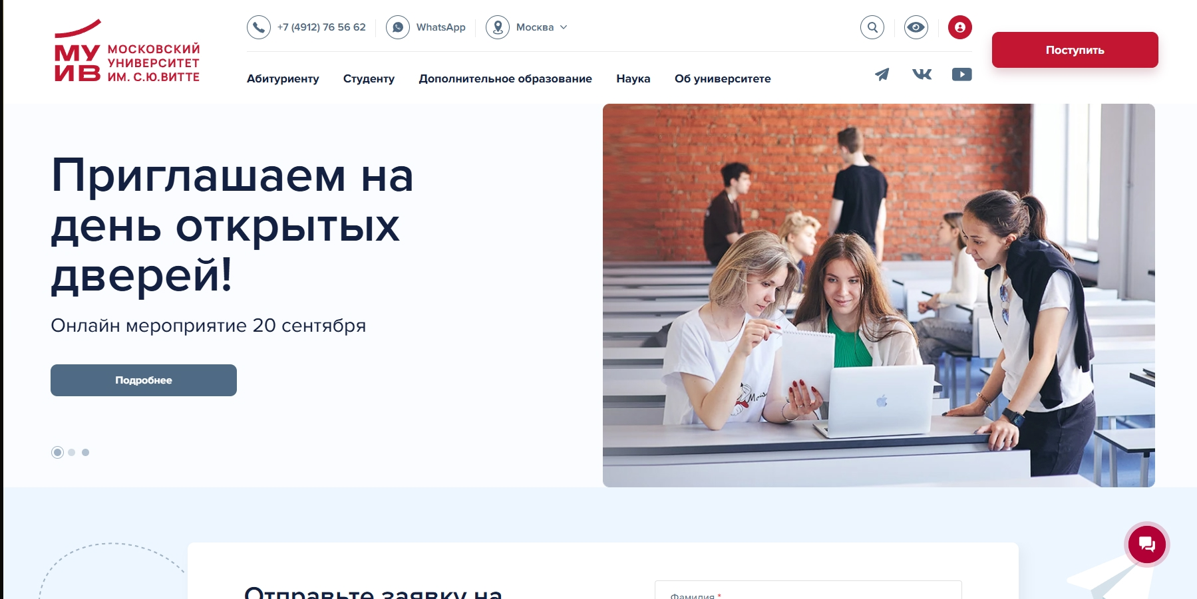
Task: Click the Подробнее button
Action: [x=144, y=380]
